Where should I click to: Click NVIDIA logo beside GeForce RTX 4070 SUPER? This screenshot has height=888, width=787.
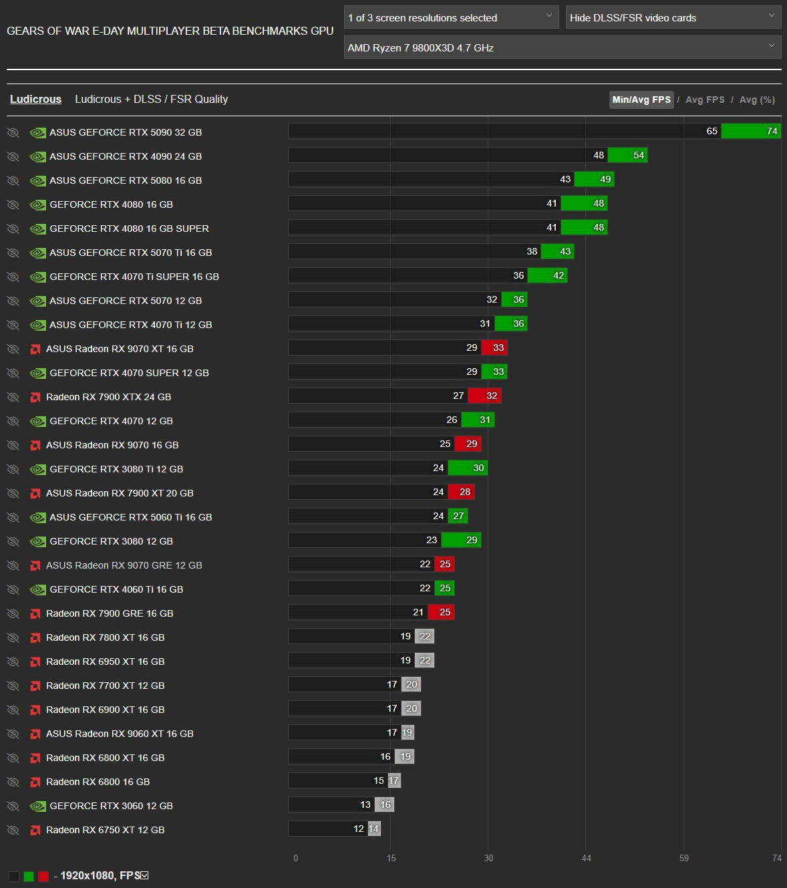coord(38,373)
